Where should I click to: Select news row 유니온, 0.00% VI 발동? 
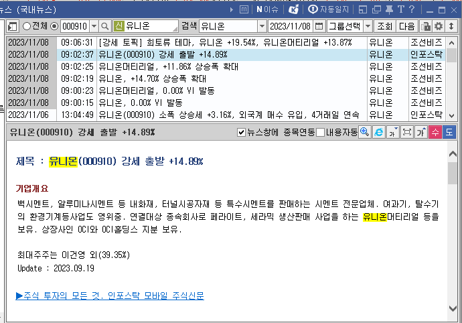pos(226,103)
